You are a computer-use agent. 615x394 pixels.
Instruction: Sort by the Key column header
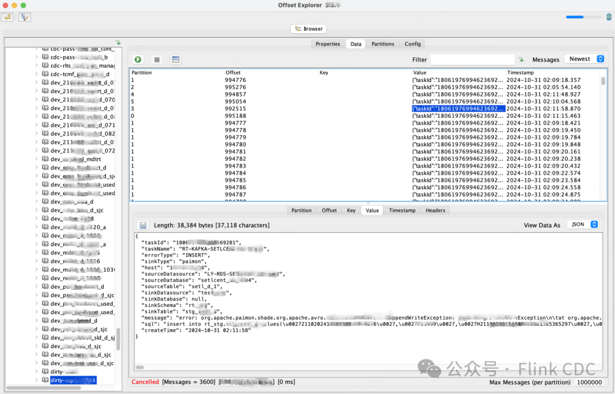(x=364, y=72)
